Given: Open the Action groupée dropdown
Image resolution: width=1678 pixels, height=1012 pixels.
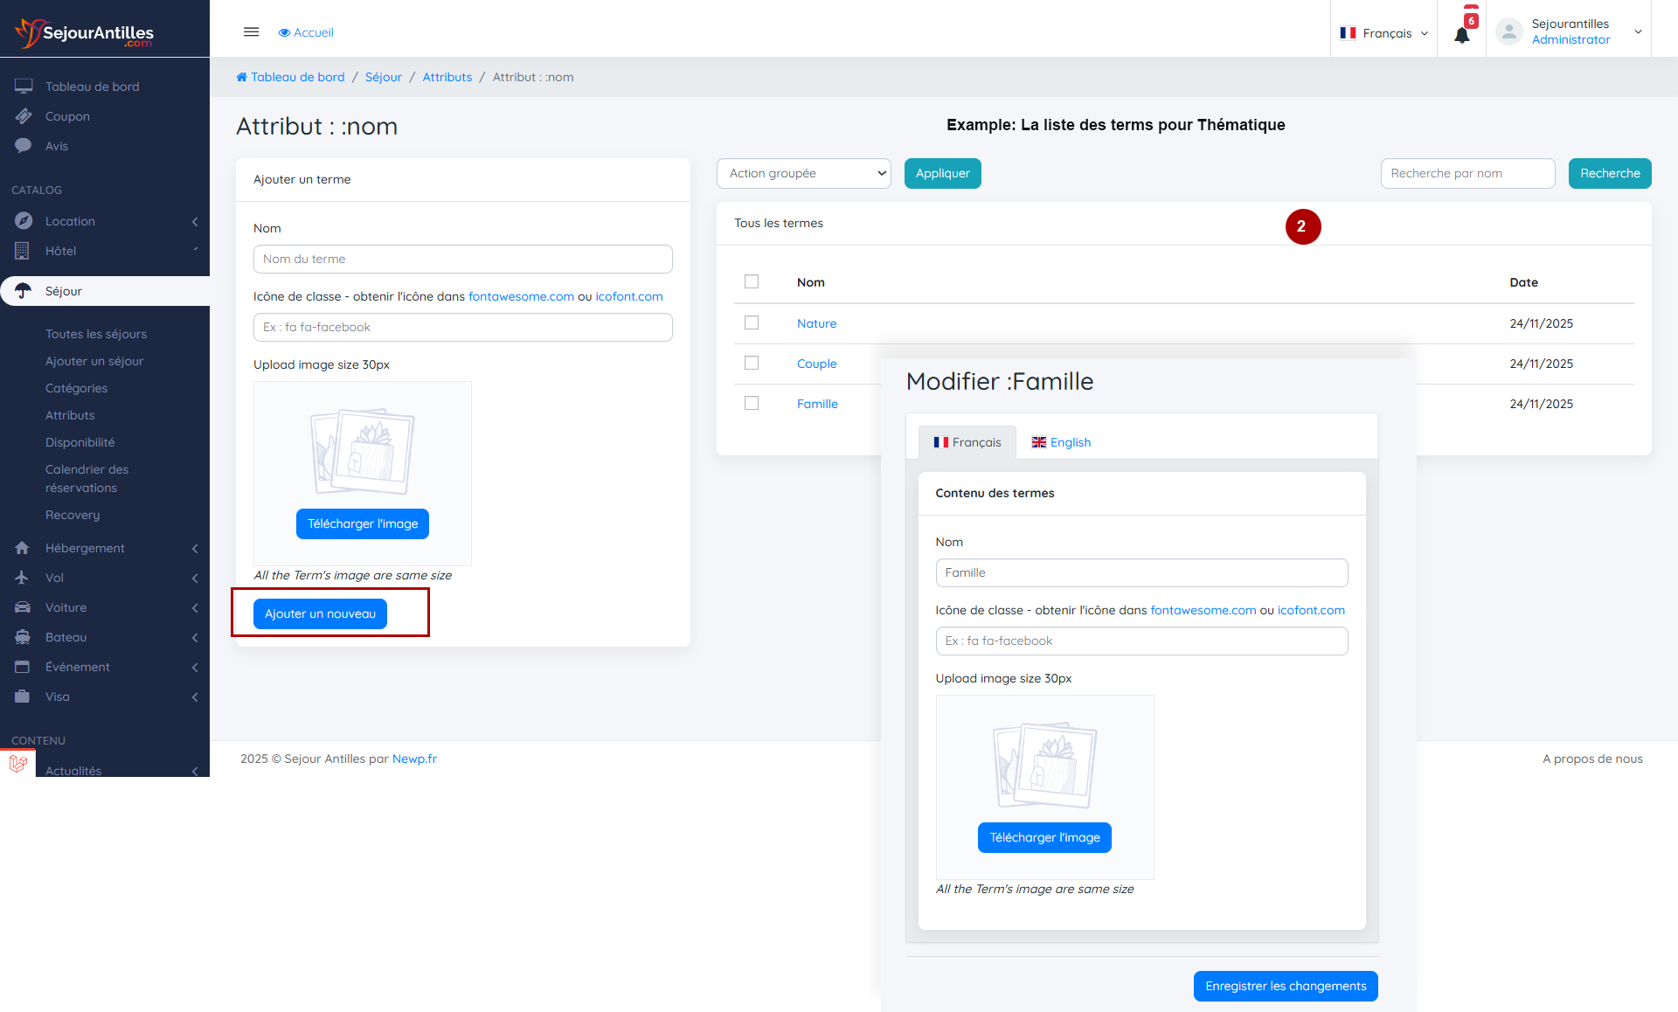Looking at the screenshot, I should (803, 173).
